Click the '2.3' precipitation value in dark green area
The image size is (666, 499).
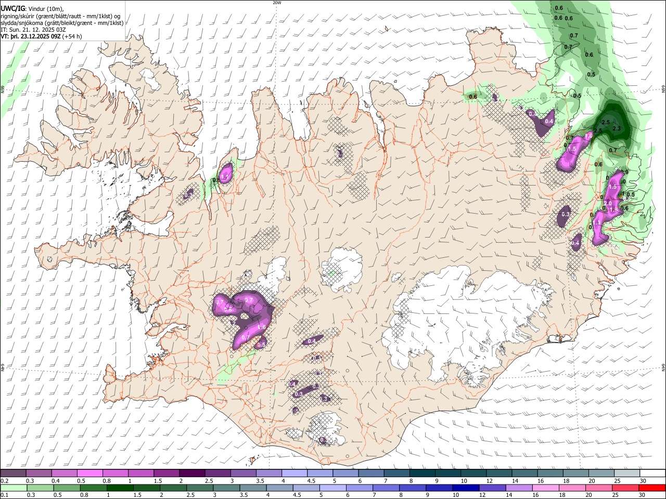pyautogui.click(x=617, y=128)
